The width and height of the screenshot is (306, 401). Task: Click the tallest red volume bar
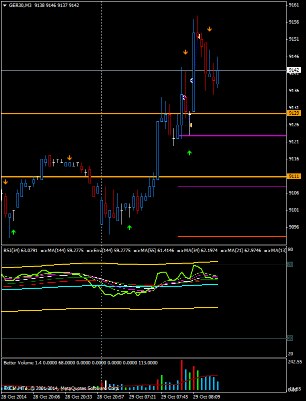coord(182,374)
